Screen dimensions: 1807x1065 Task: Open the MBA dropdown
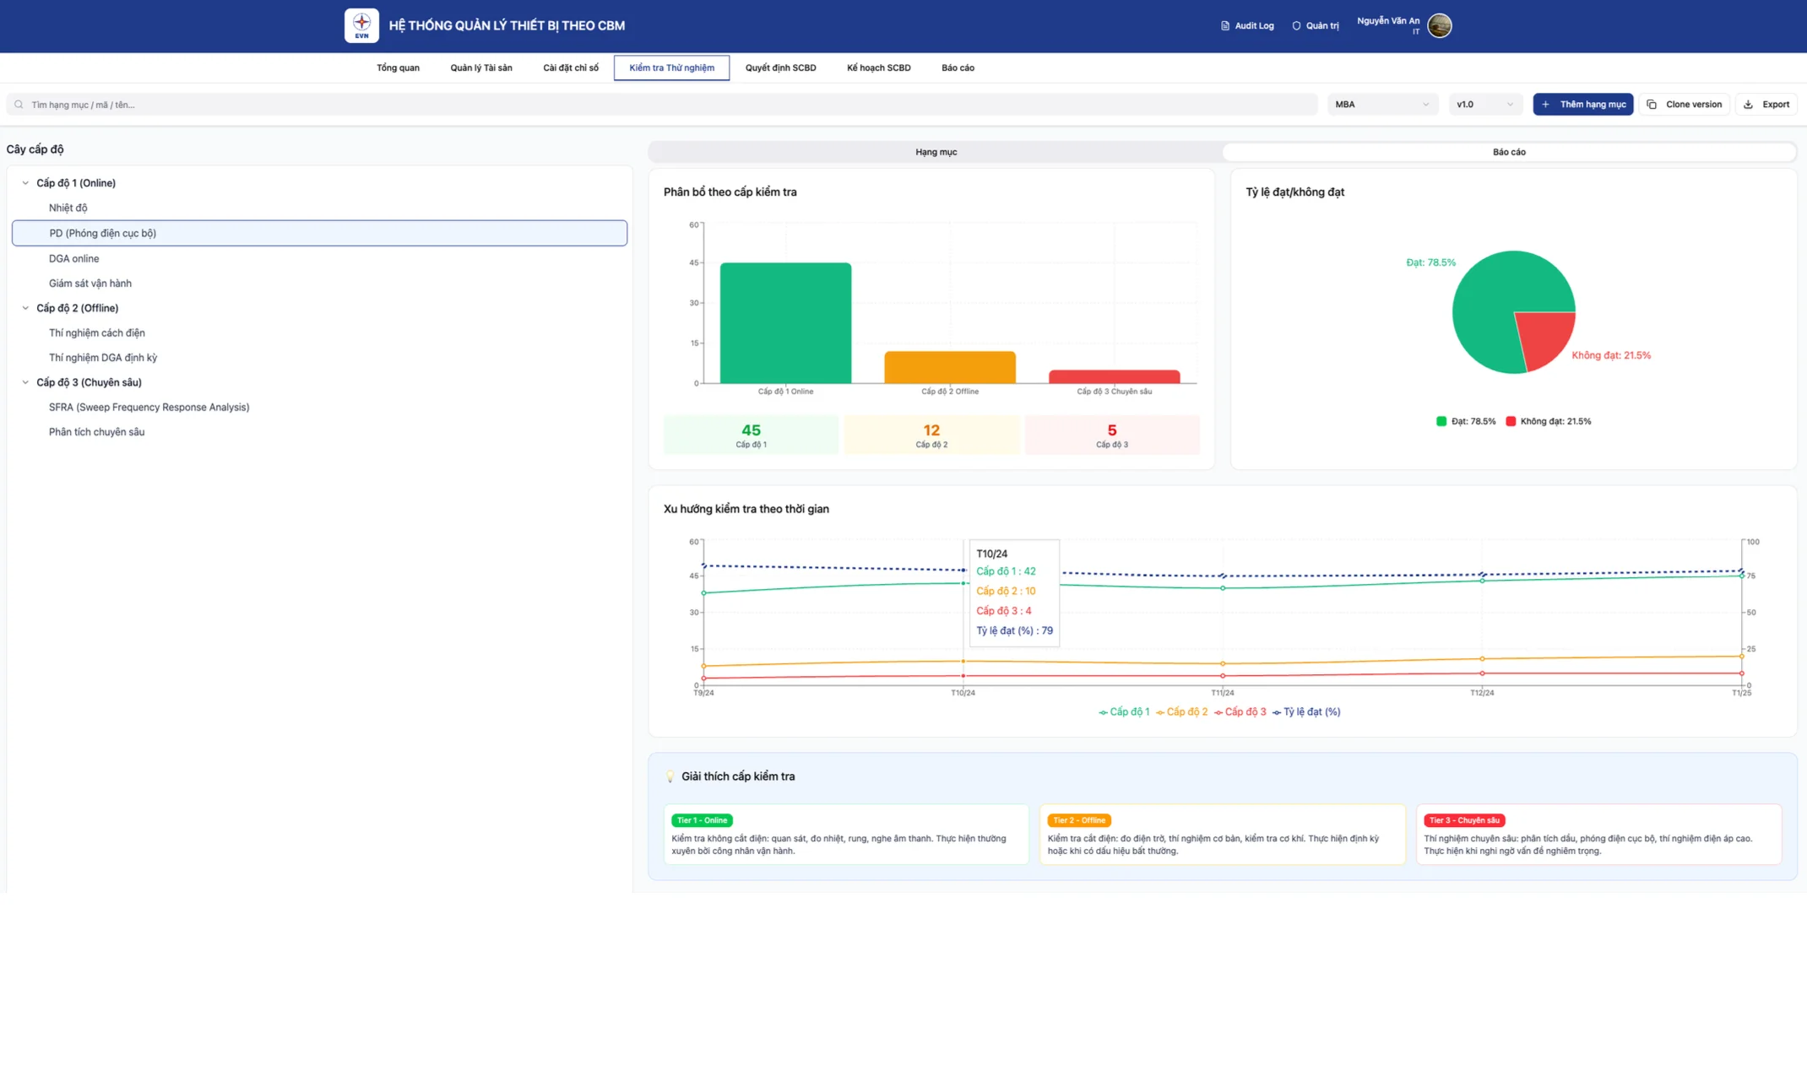point(1382,105)
